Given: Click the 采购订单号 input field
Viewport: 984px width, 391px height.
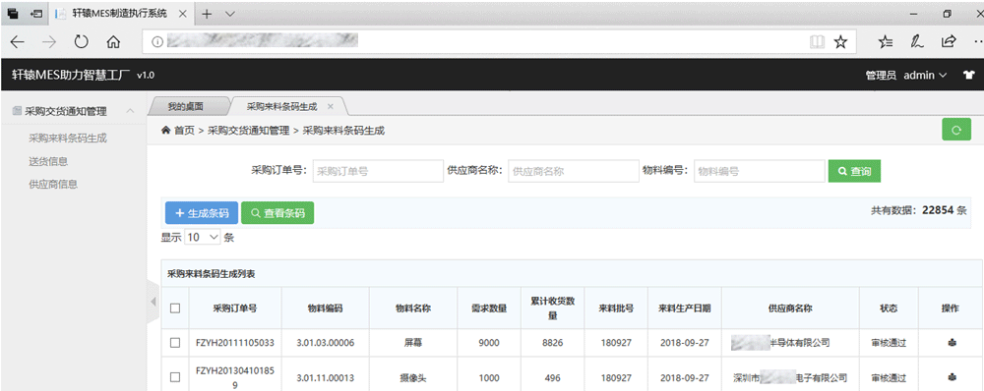Looking at the screenshot, I should tap(379, 171).
